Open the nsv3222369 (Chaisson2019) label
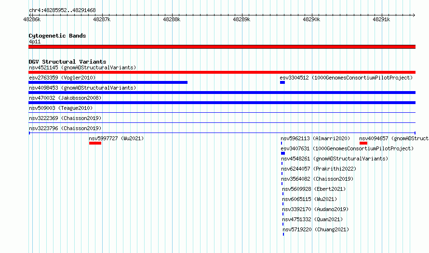The height and width of the screenshot is (253, 429). point(65,118)
